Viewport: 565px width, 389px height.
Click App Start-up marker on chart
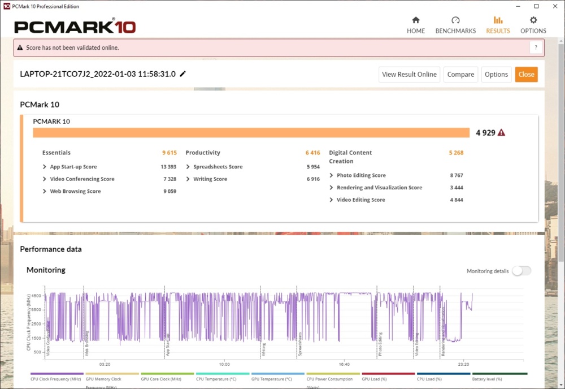click(168, 345)
